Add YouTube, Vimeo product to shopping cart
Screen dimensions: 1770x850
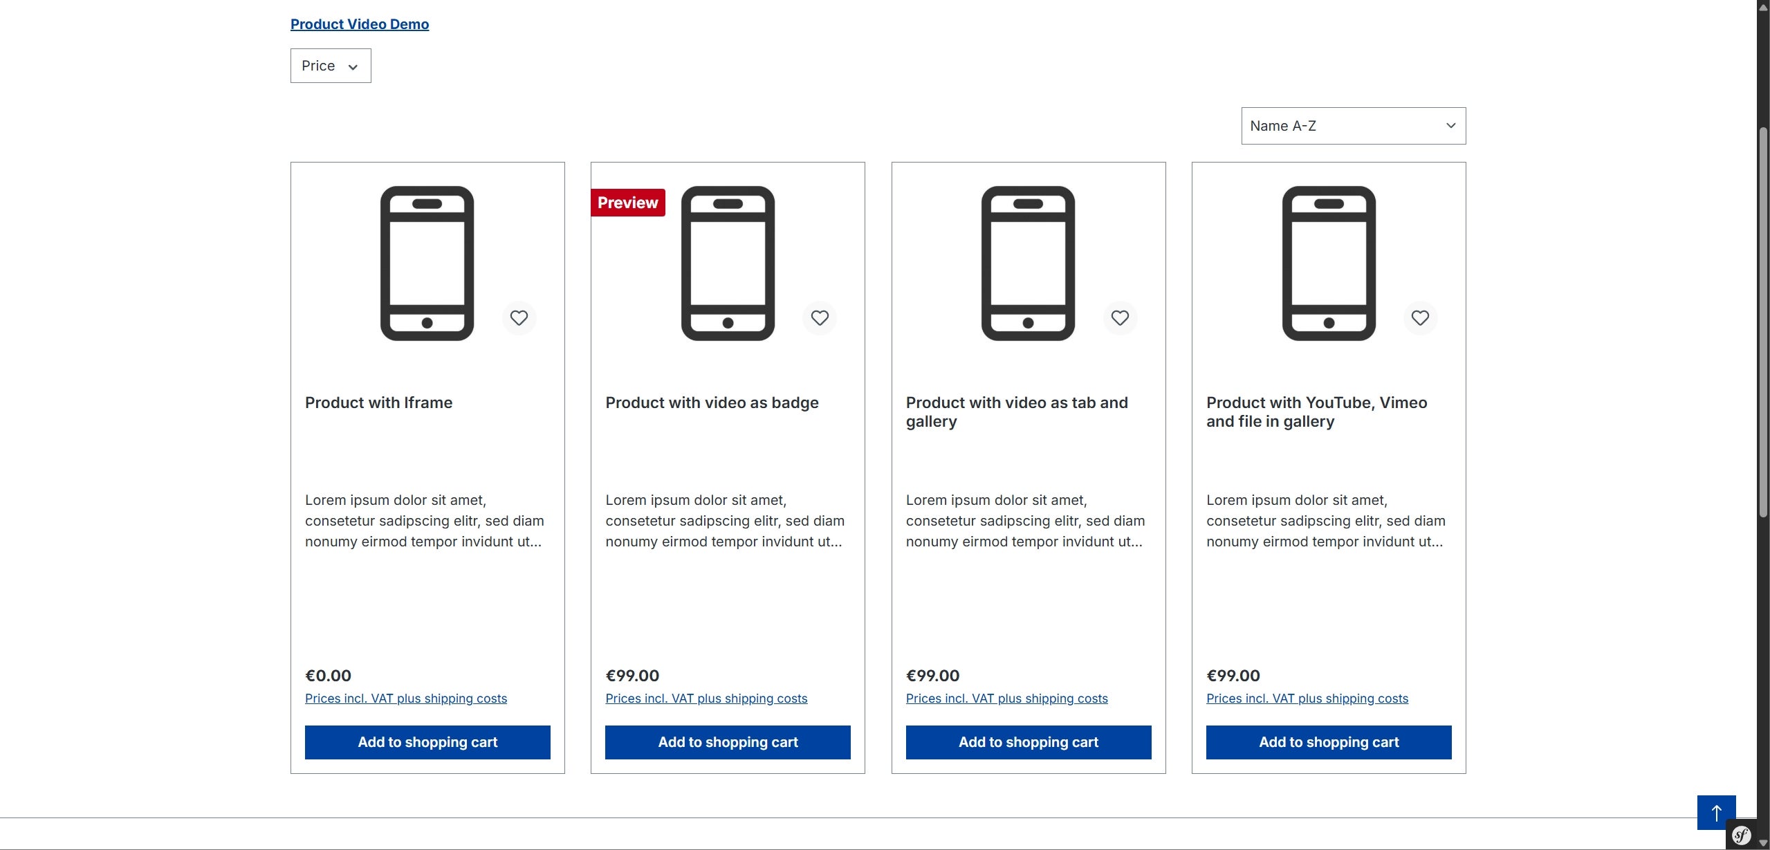pyautogui.click(x=1329, y=742)
